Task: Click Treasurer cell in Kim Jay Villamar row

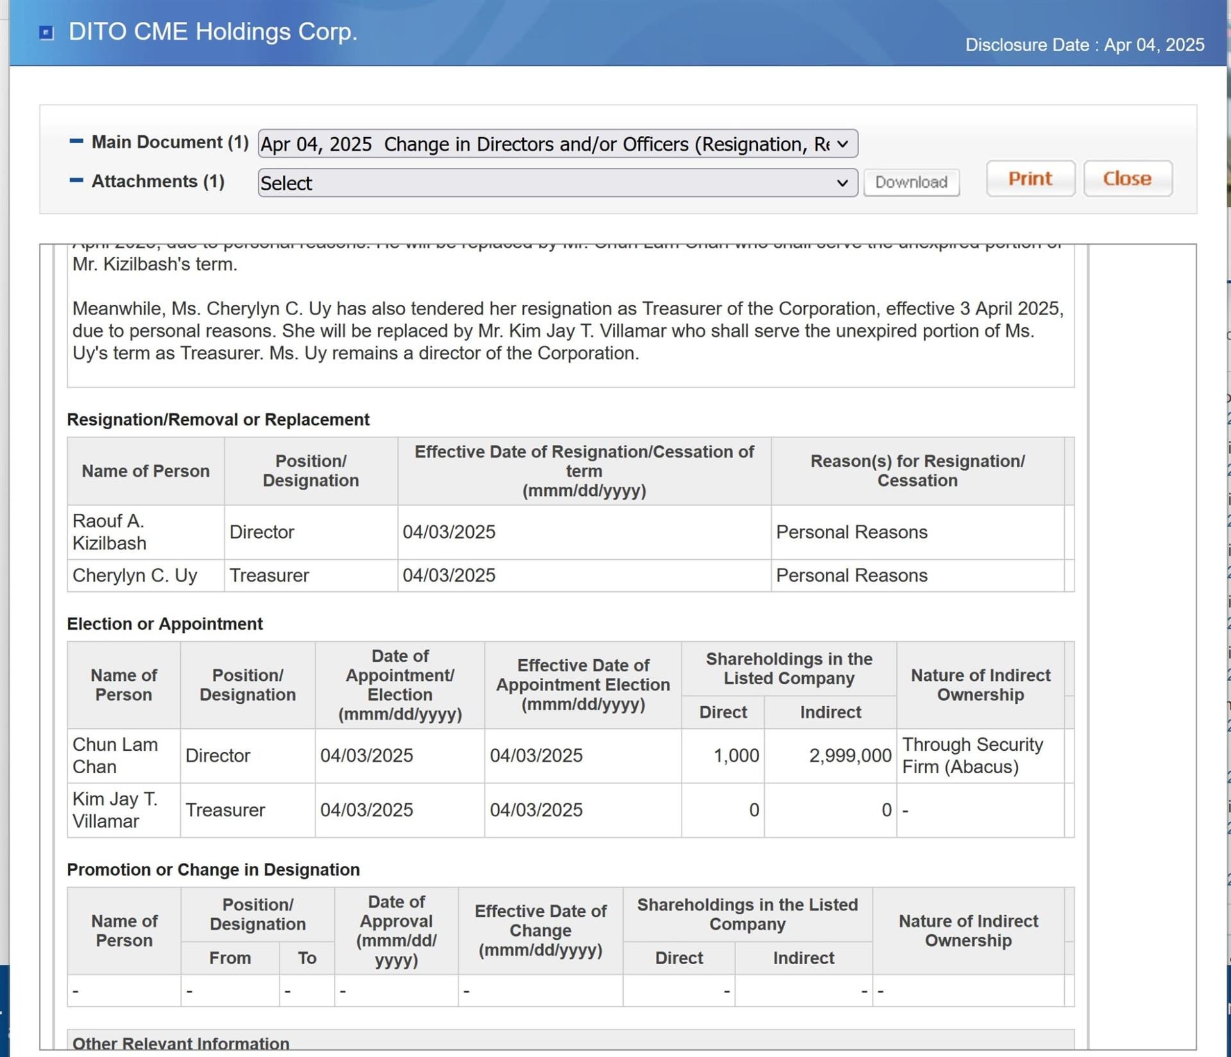Action: point(247,810)
